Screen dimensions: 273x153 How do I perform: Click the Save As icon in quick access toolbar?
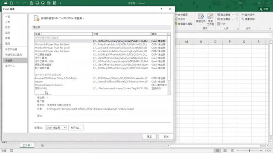43,3
